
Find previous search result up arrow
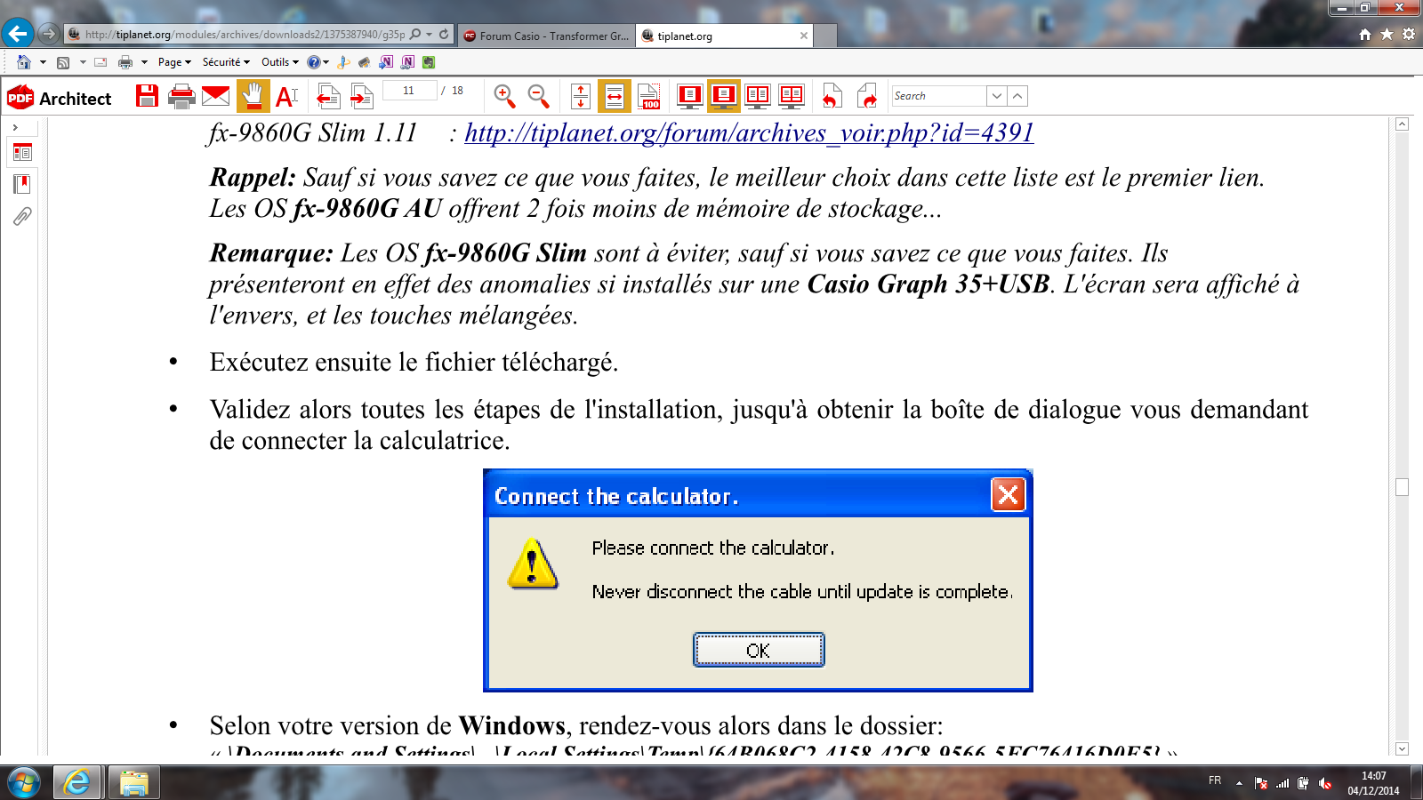click(x=1018, y=96)
